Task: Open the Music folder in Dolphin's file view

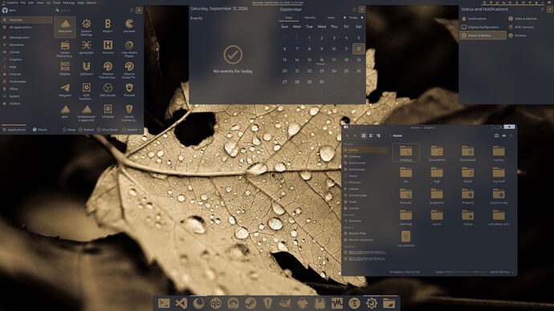Action: tap(468, 175)
